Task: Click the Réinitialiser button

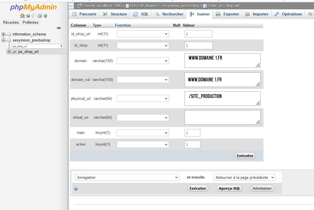Action: click(x=262, y=188)
